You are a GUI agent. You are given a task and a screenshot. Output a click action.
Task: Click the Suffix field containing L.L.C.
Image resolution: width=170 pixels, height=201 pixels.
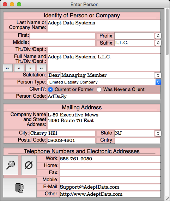coord(134,43)
